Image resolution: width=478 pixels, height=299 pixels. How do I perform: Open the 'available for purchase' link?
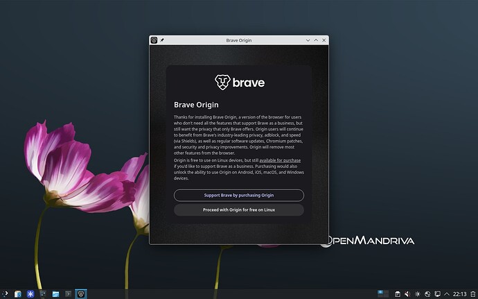(280, 160)
